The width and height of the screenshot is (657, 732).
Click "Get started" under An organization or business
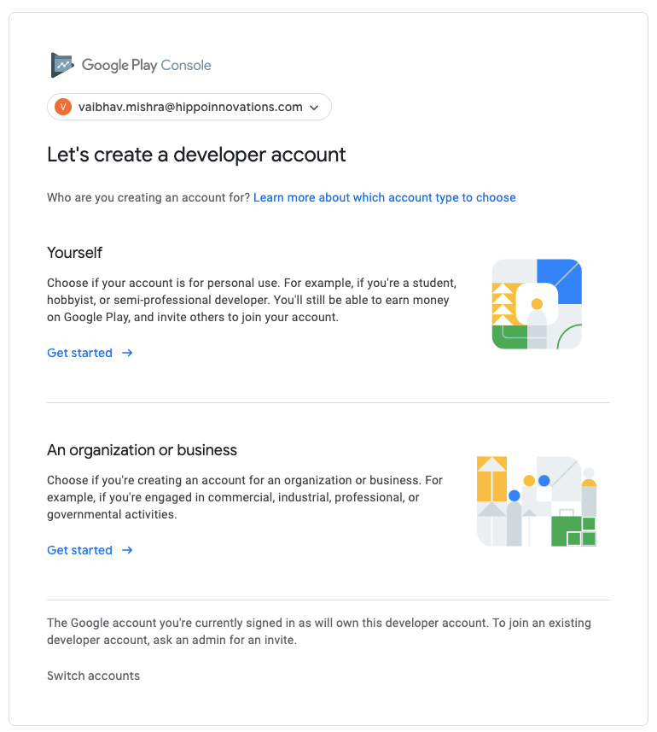79,550
